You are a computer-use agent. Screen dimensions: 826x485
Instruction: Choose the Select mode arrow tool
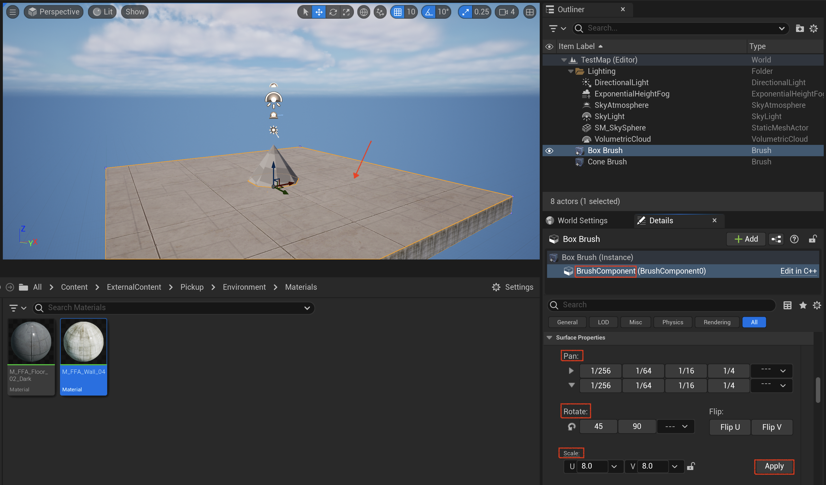[x=305, y=12]
